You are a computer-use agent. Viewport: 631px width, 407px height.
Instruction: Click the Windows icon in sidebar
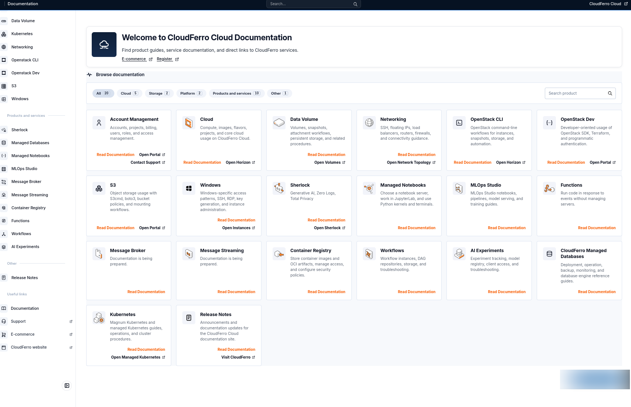4,99
